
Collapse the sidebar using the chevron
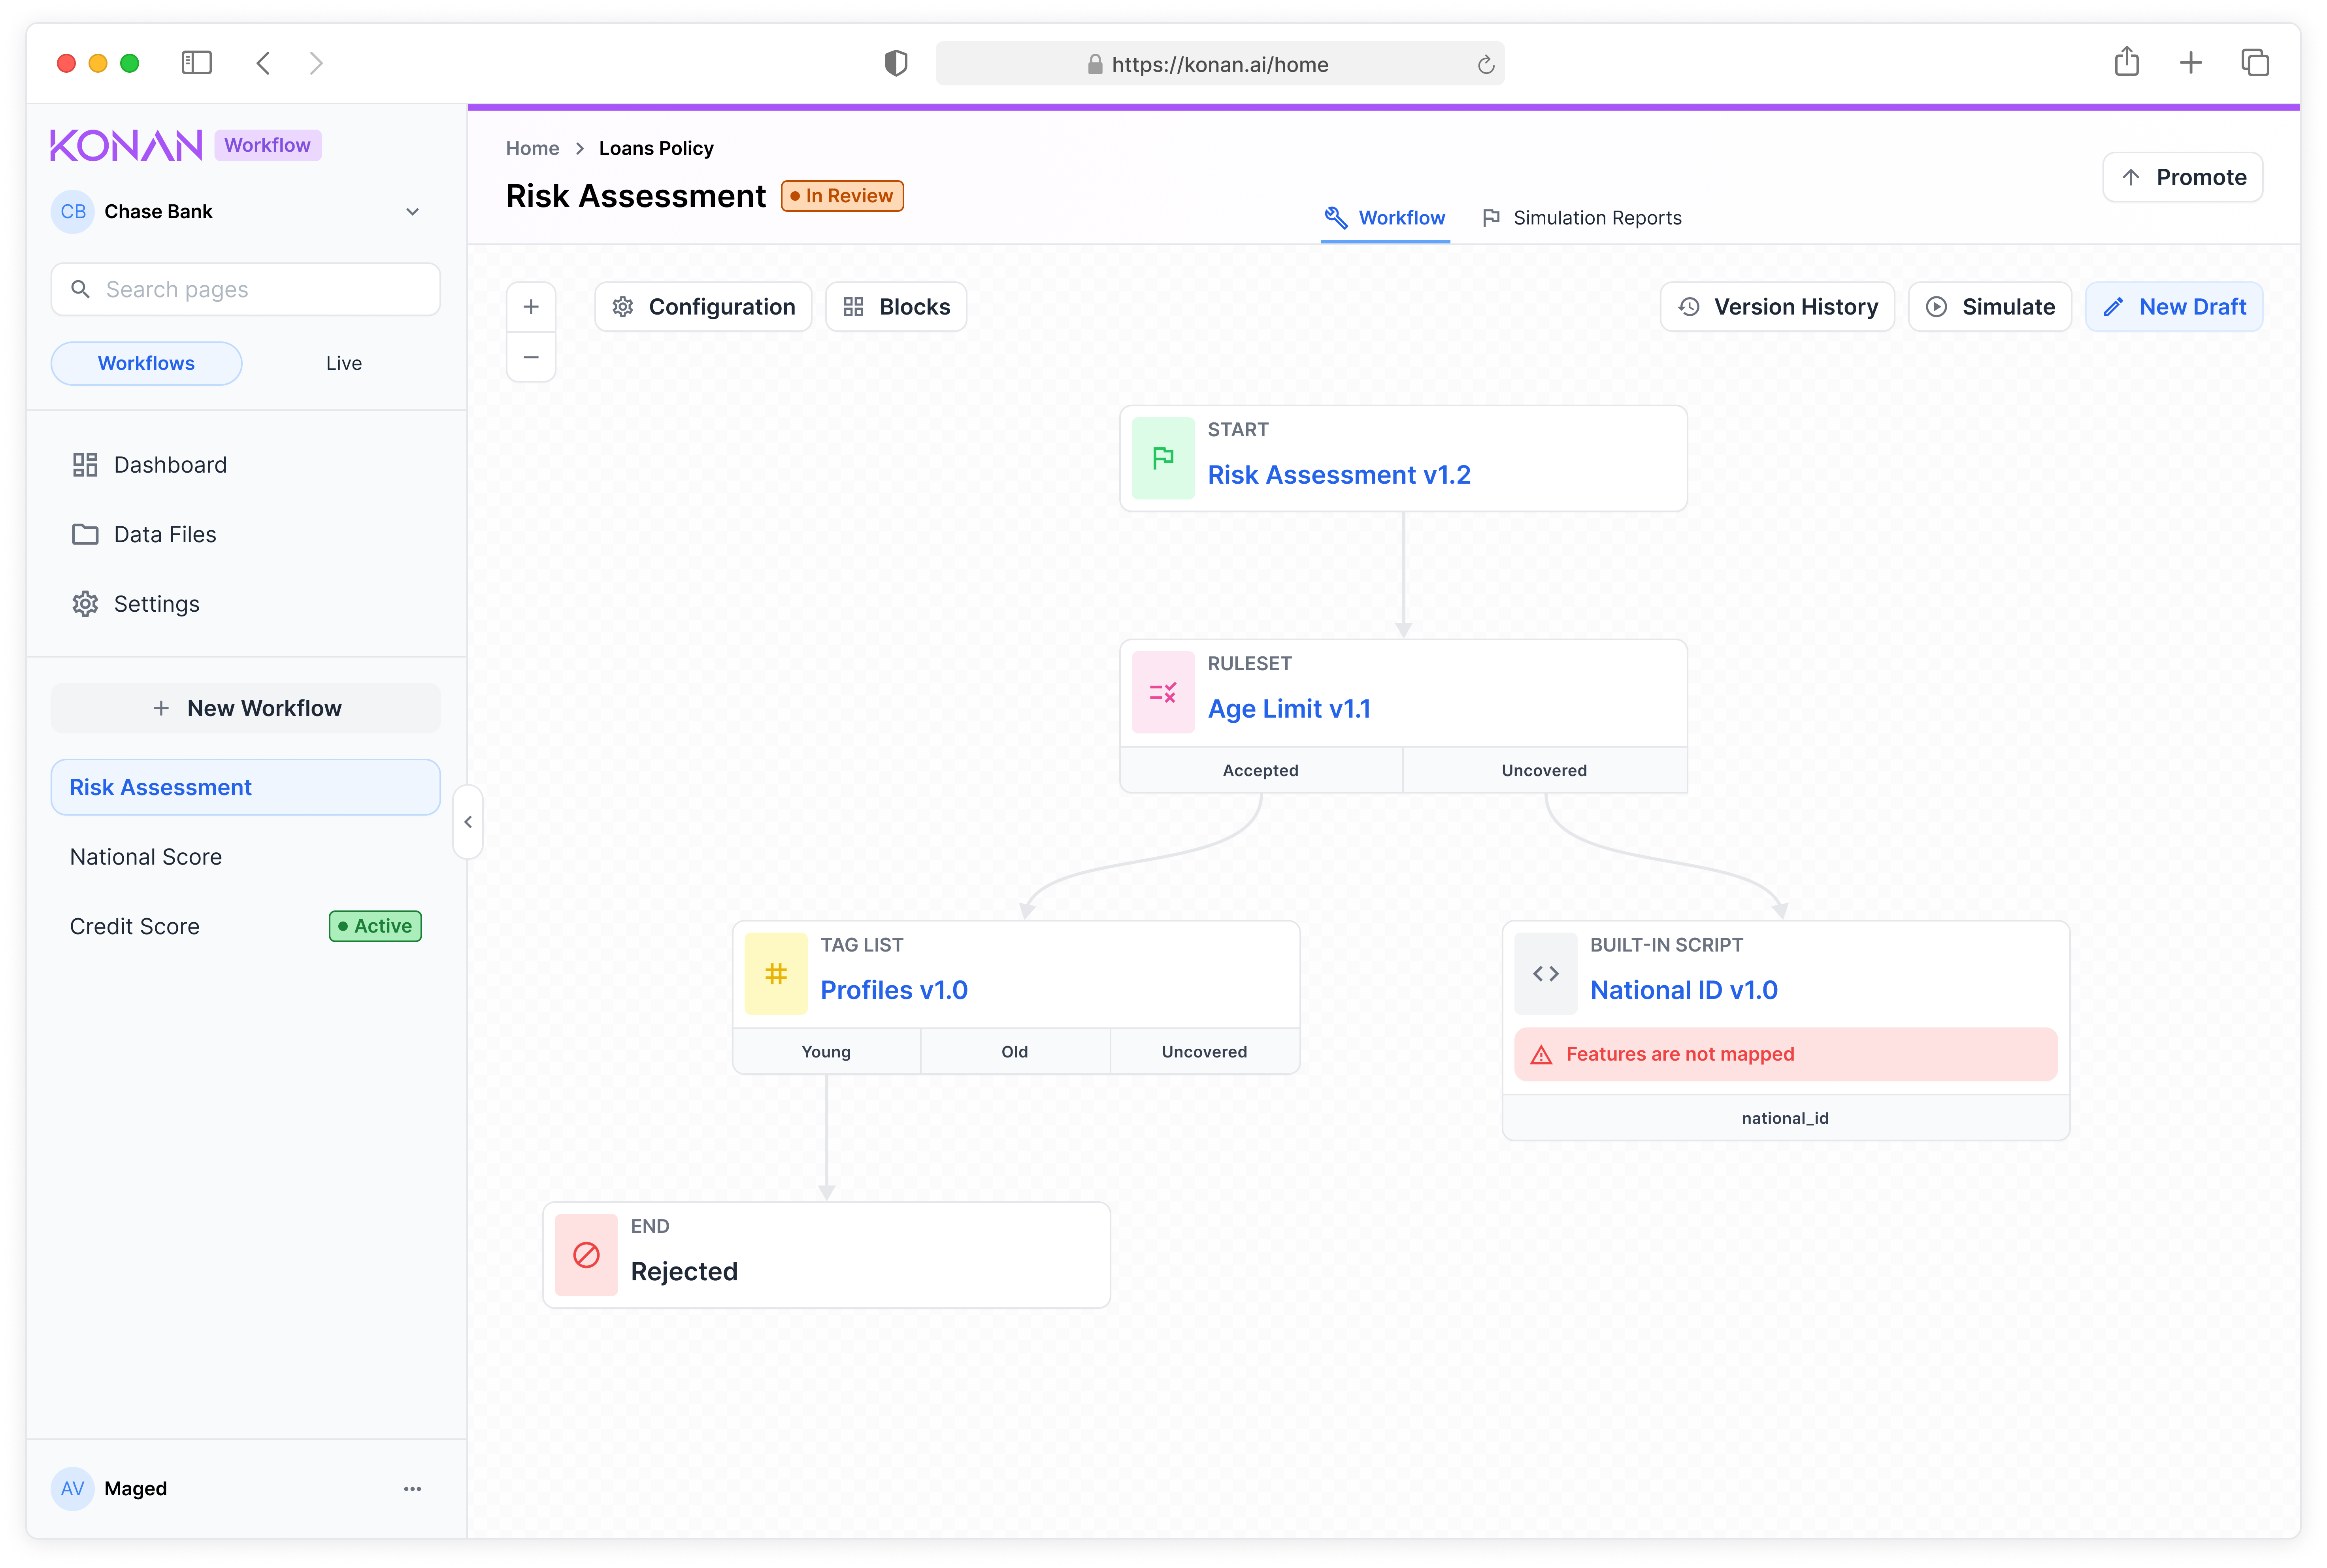[x=468, y=821]
